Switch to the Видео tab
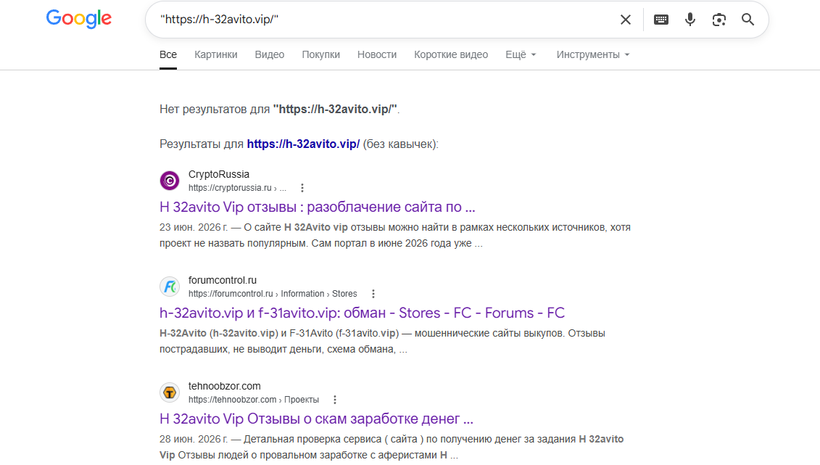 click(x=270, y=55)
